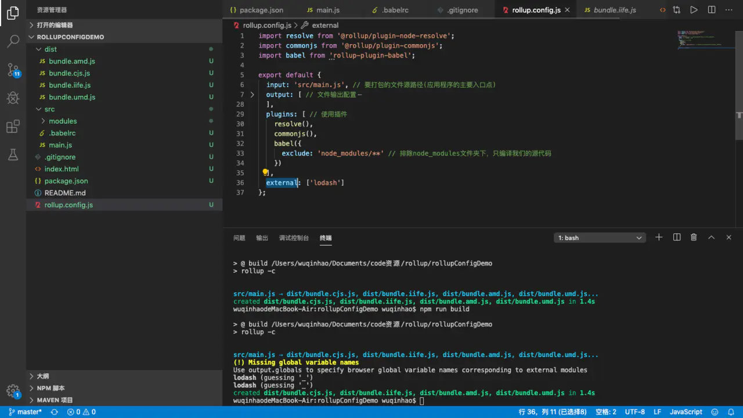Kill terminal with the trash icon
Viewport: 743px width, 418px height.
(694, 237)
